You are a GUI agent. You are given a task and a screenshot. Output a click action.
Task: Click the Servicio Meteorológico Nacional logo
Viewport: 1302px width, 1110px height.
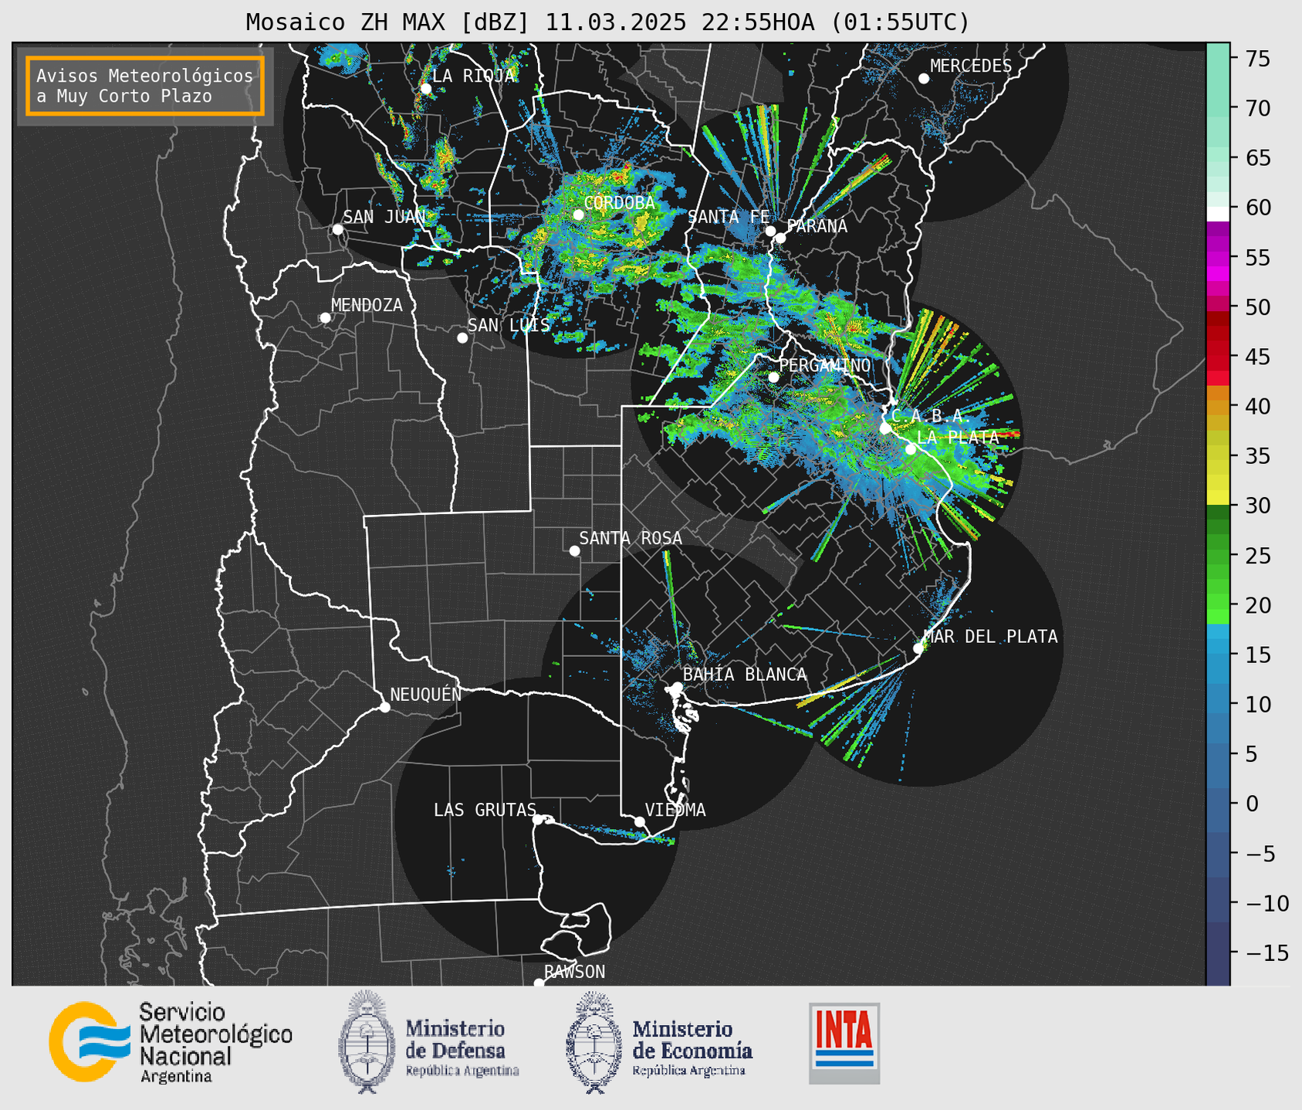click(171, 1043)
